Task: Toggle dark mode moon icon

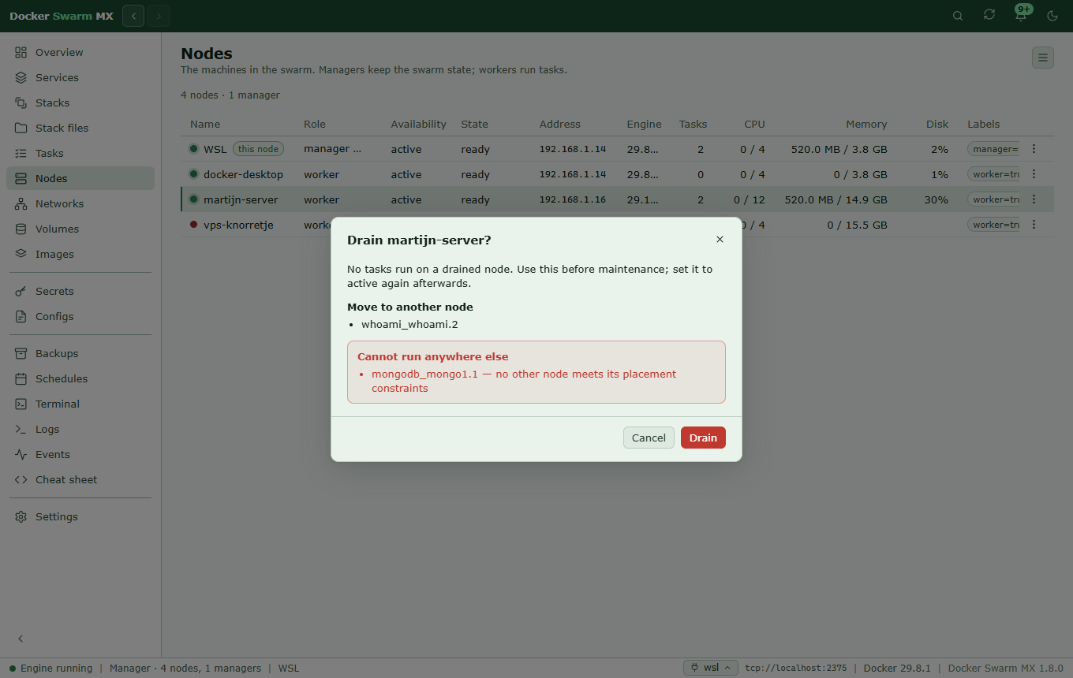Action: pos(1052,16)
